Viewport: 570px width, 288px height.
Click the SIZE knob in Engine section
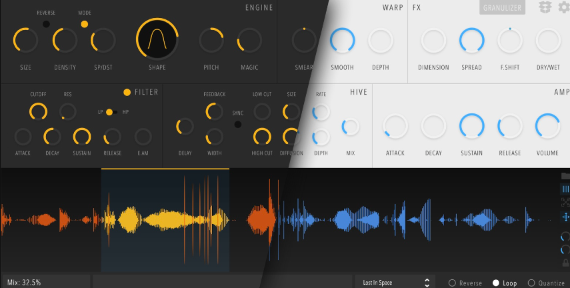pos(25,40)
